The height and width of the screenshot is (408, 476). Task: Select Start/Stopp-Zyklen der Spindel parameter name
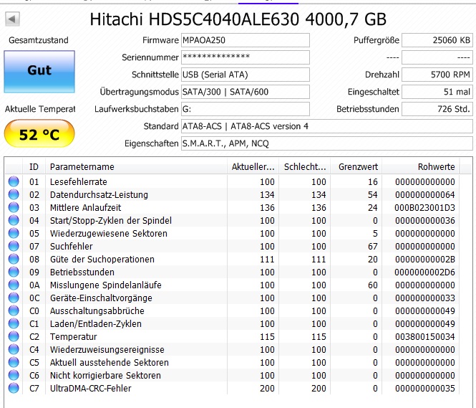[x=111, y=220]
